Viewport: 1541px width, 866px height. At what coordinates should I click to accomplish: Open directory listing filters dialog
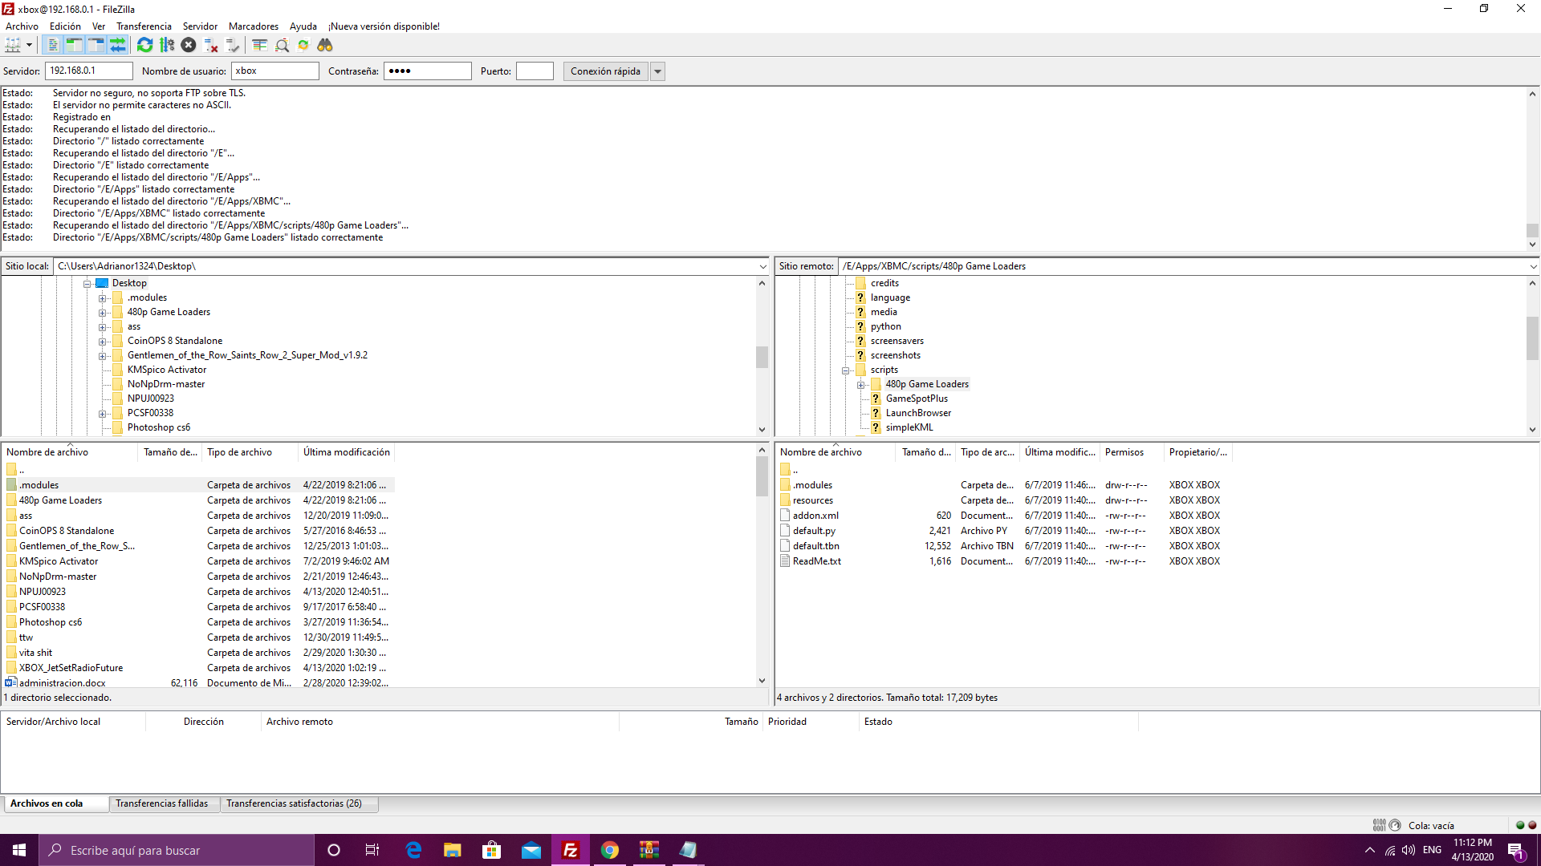pyautogui.click(x=260, y=45)
